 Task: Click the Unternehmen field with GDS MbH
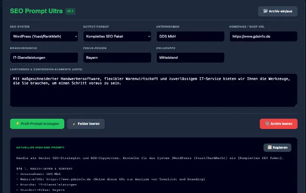190,36
